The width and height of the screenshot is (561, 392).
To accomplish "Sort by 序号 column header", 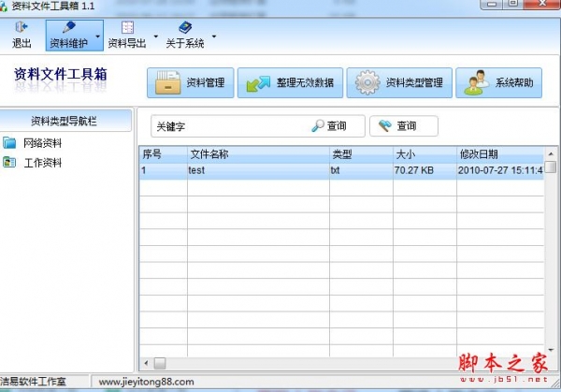I will tap(163, 154).
